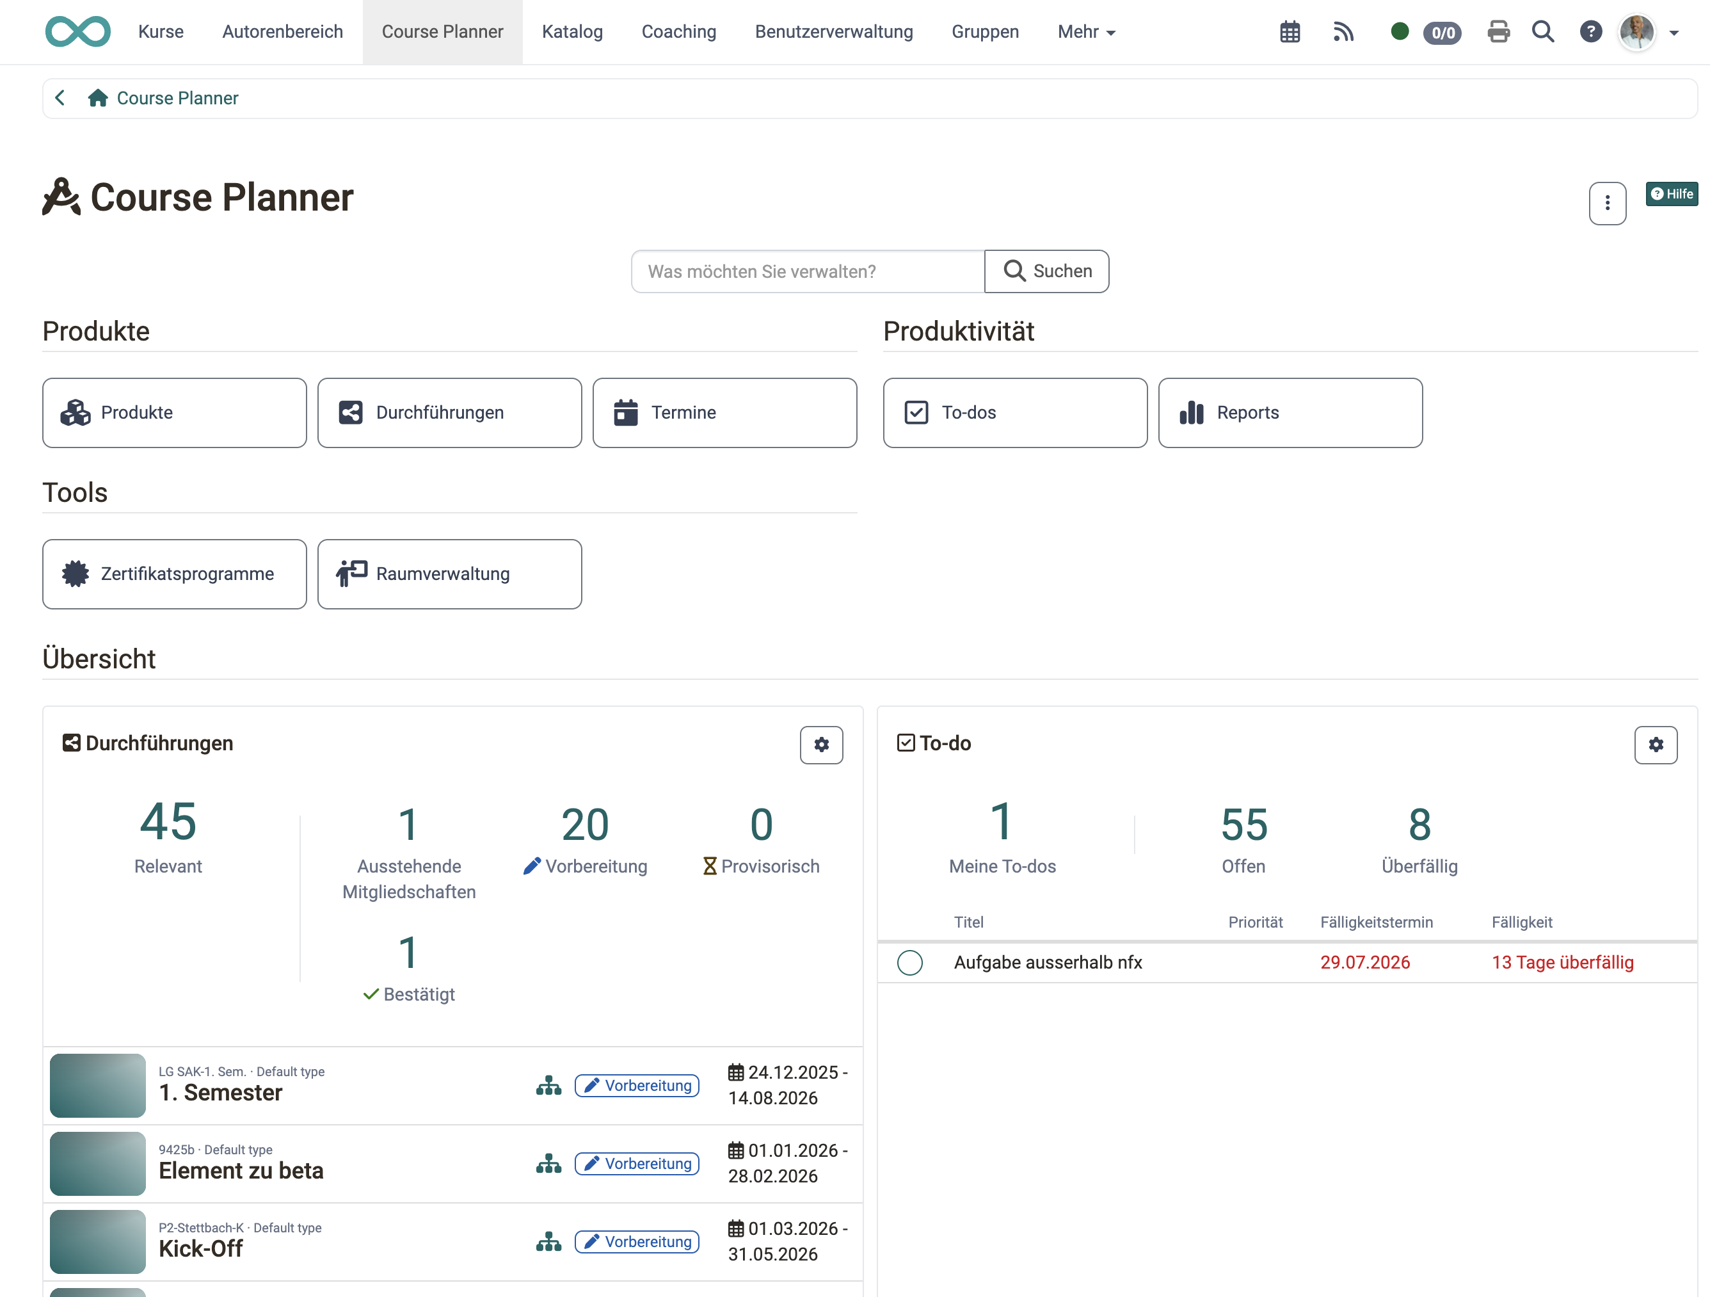Open the 0/0 chat counter badge
Viewport: 1710px width, 1297px height.
tap(1442, 33)
